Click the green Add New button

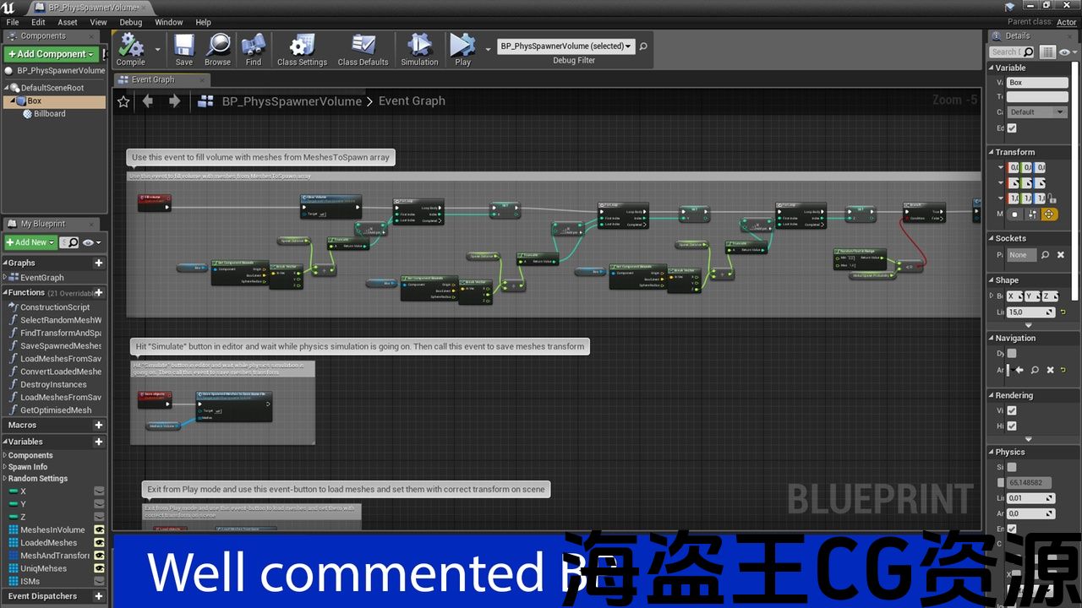(x=30, y=242)
